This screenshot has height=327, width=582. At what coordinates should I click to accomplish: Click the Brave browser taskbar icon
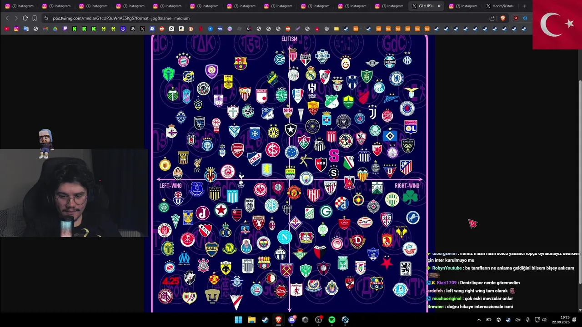(x=278, y=320)
